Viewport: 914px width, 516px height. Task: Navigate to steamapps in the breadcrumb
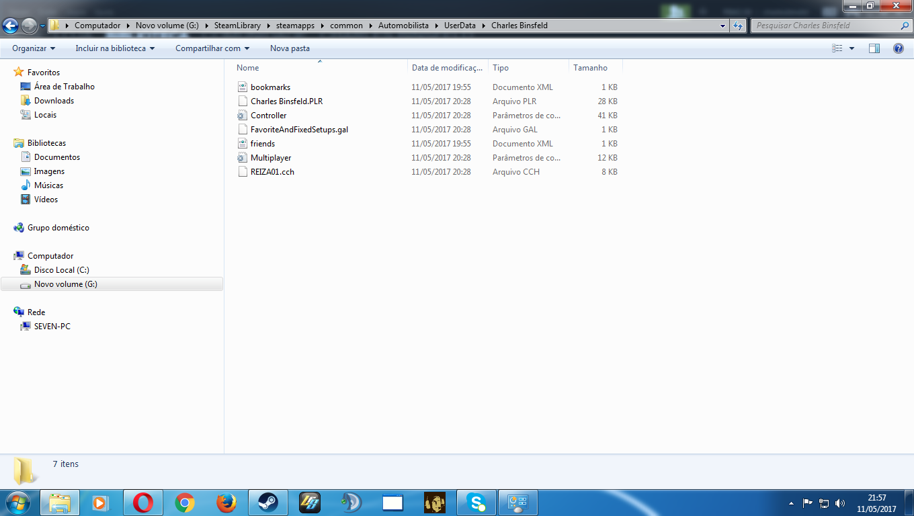pos(296,26)
